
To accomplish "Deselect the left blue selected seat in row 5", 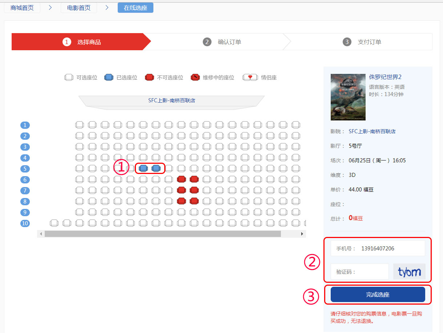I will pyautogui.click(x=143, y=168).
